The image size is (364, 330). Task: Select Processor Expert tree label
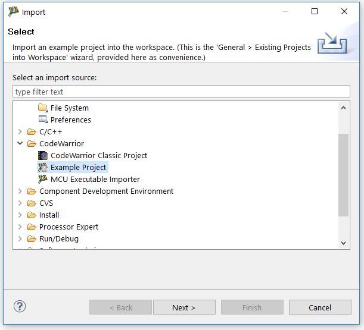[69, 227]
